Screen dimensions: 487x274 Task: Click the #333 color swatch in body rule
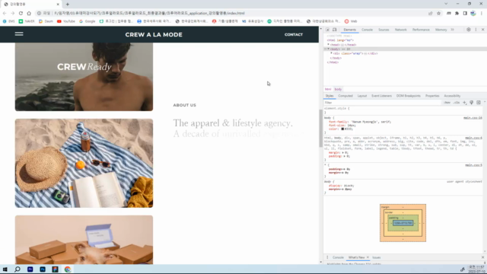click(342, 129)
